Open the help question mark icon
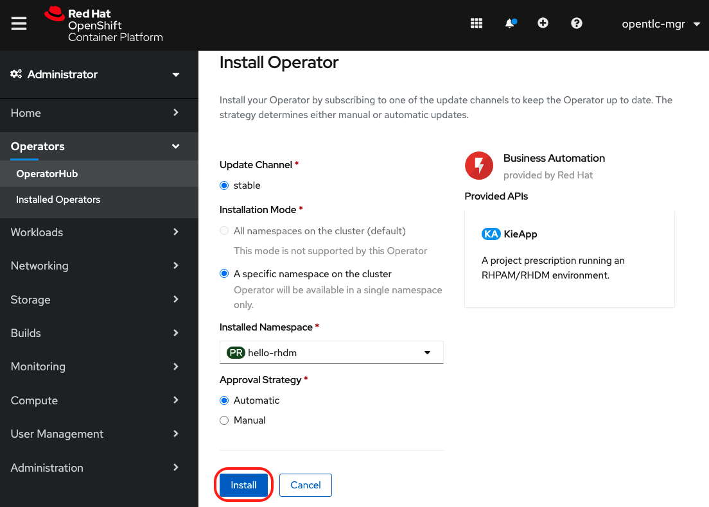The height and width of the screenshot is (507, 709). click(x=577, y=24)
